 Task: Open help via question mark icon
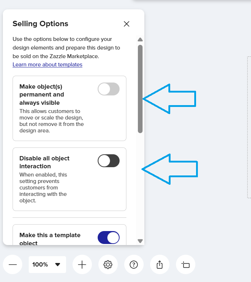(x=134, y=265)
